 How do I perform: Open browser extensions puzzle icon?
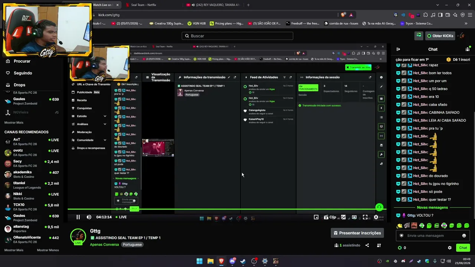coord(426,15)
